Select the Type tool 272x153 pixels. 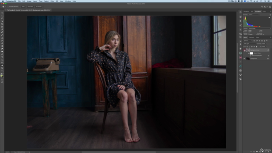pos(2,57)
